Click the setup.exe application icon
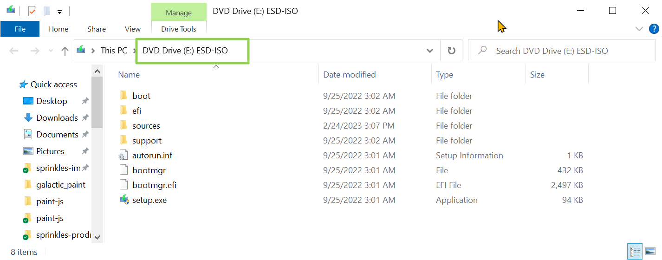662x260 pixels. point(123,200)
